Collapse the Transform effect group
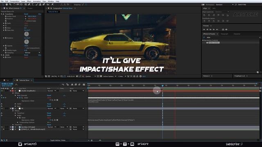262x147 pixels. point(1,14)
